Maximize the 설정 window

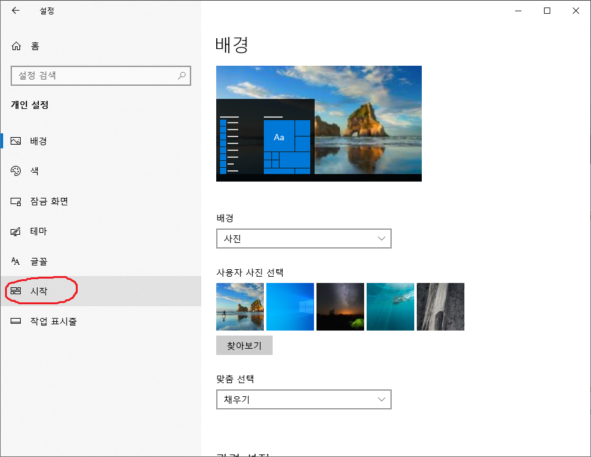click(547, 11)
